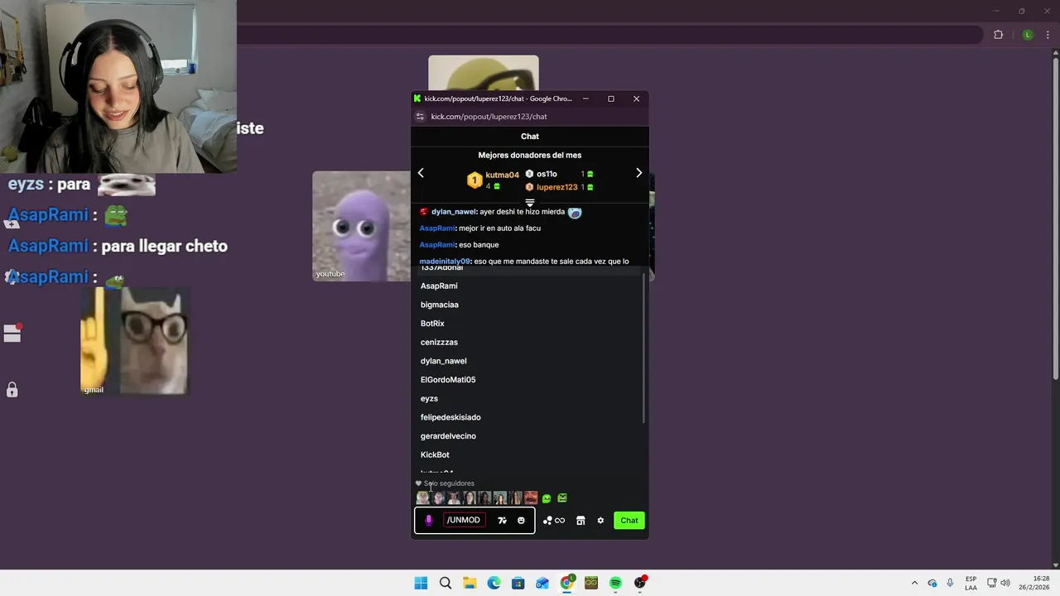Switch to Google Chrome in taskbar
The height and width of the screenshot is (596, 1060).
(x=566, y=584)
